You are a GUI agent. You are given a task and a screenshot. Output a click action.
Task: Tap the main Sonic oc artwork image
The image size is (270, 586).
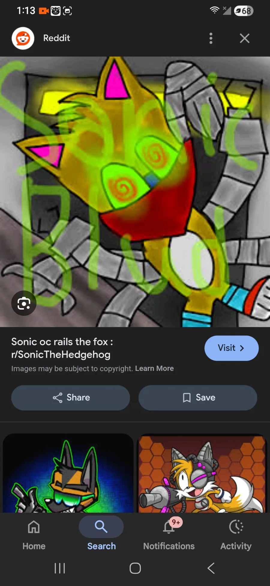coord(135,192)
